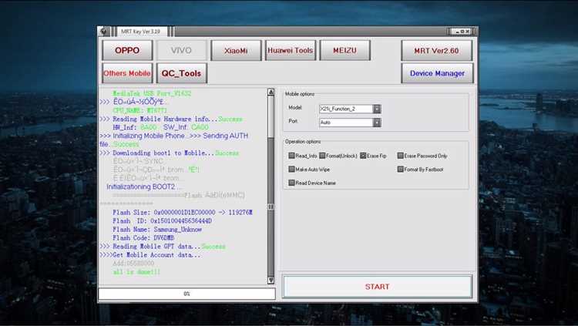
Task: Expand the Port dropdown list
Action: 377,122
